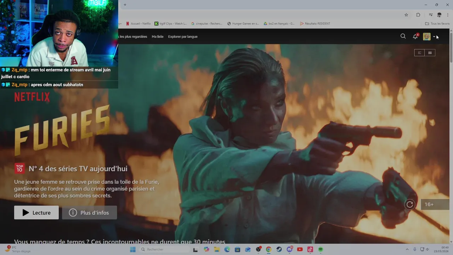Image resolution: width=453 pixels, height=255 pixels.
Task: Open 'les plus regardées' navigation item
Action: pyautogui.click(x=133, y=36)
